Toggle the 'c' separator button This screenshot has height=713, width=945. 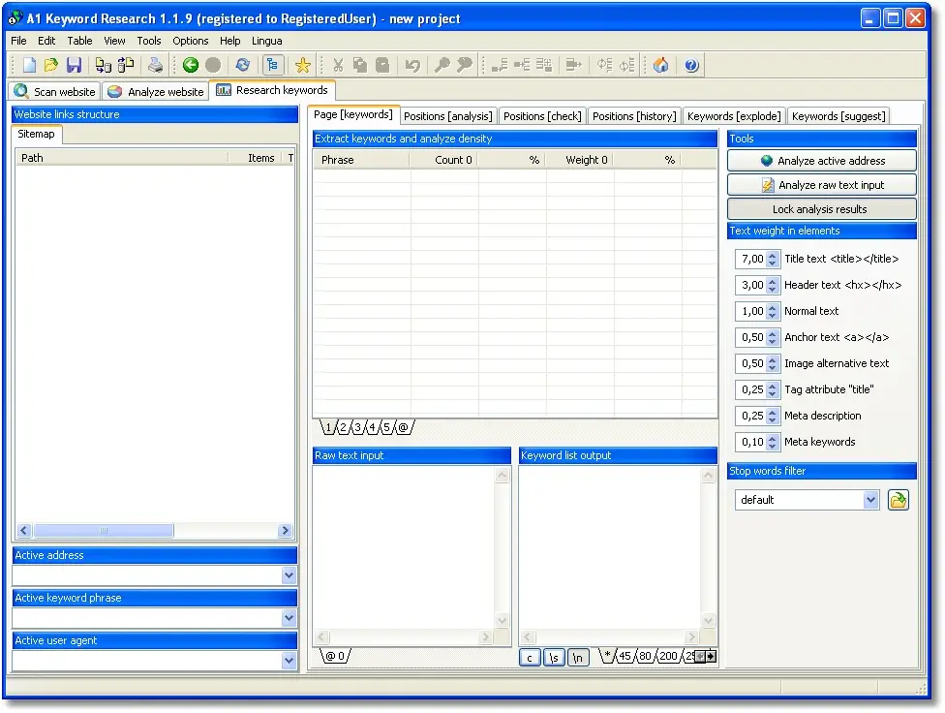530,658
